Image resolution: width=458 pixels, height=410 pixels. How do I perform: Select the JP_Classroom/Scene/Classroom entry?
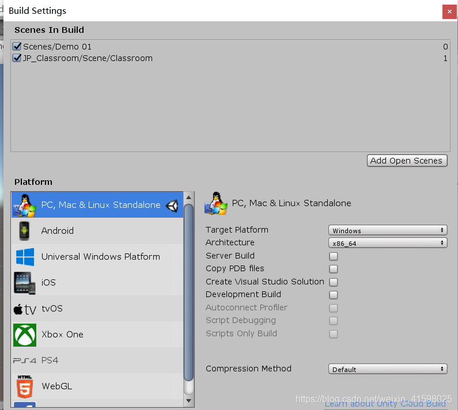(230, 58)
